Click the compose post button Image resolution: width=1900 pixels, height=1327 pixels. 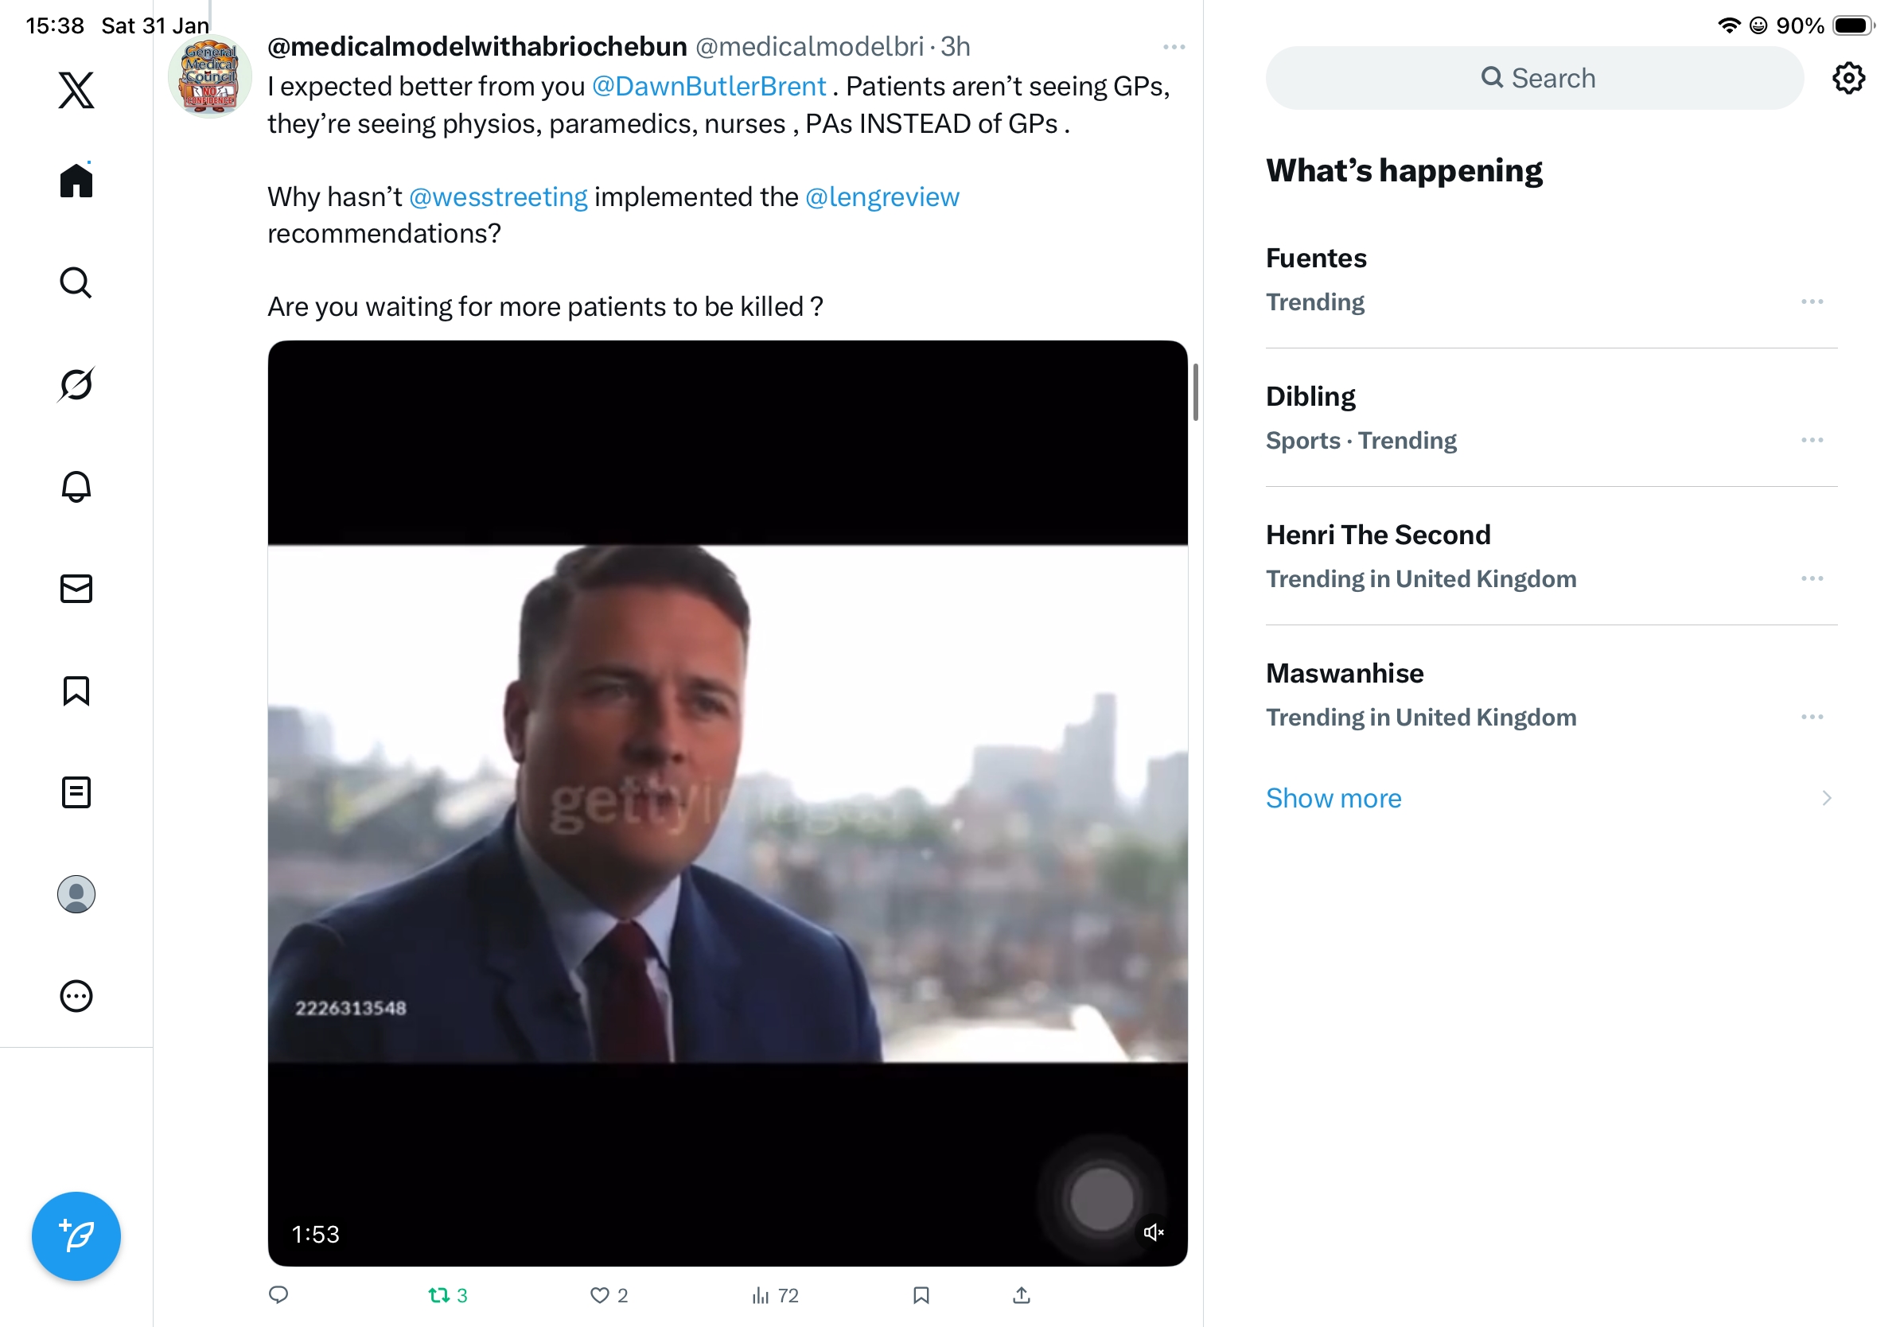coord(76,1236)
